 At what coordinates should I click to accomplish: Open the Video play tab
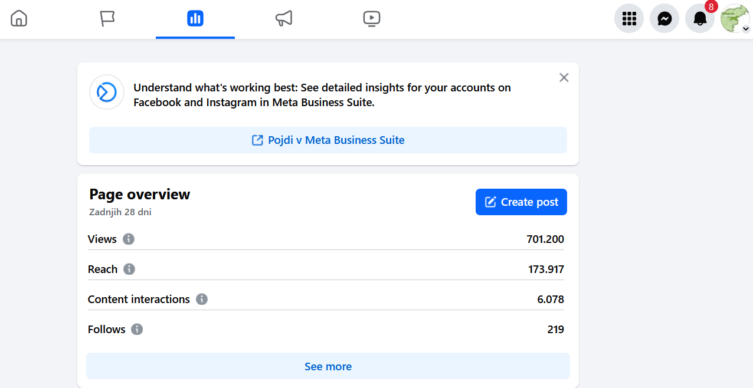tap(372, 18)
